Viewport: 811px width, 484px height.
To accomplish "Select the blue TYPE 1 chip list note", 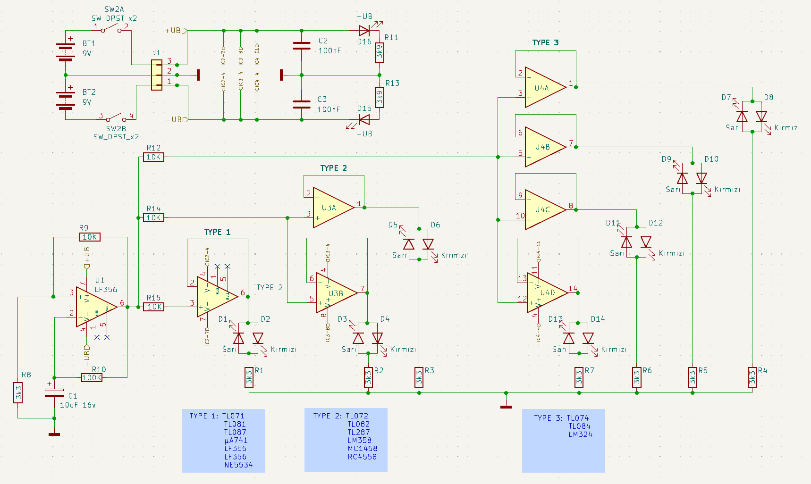I will (223, 441).
